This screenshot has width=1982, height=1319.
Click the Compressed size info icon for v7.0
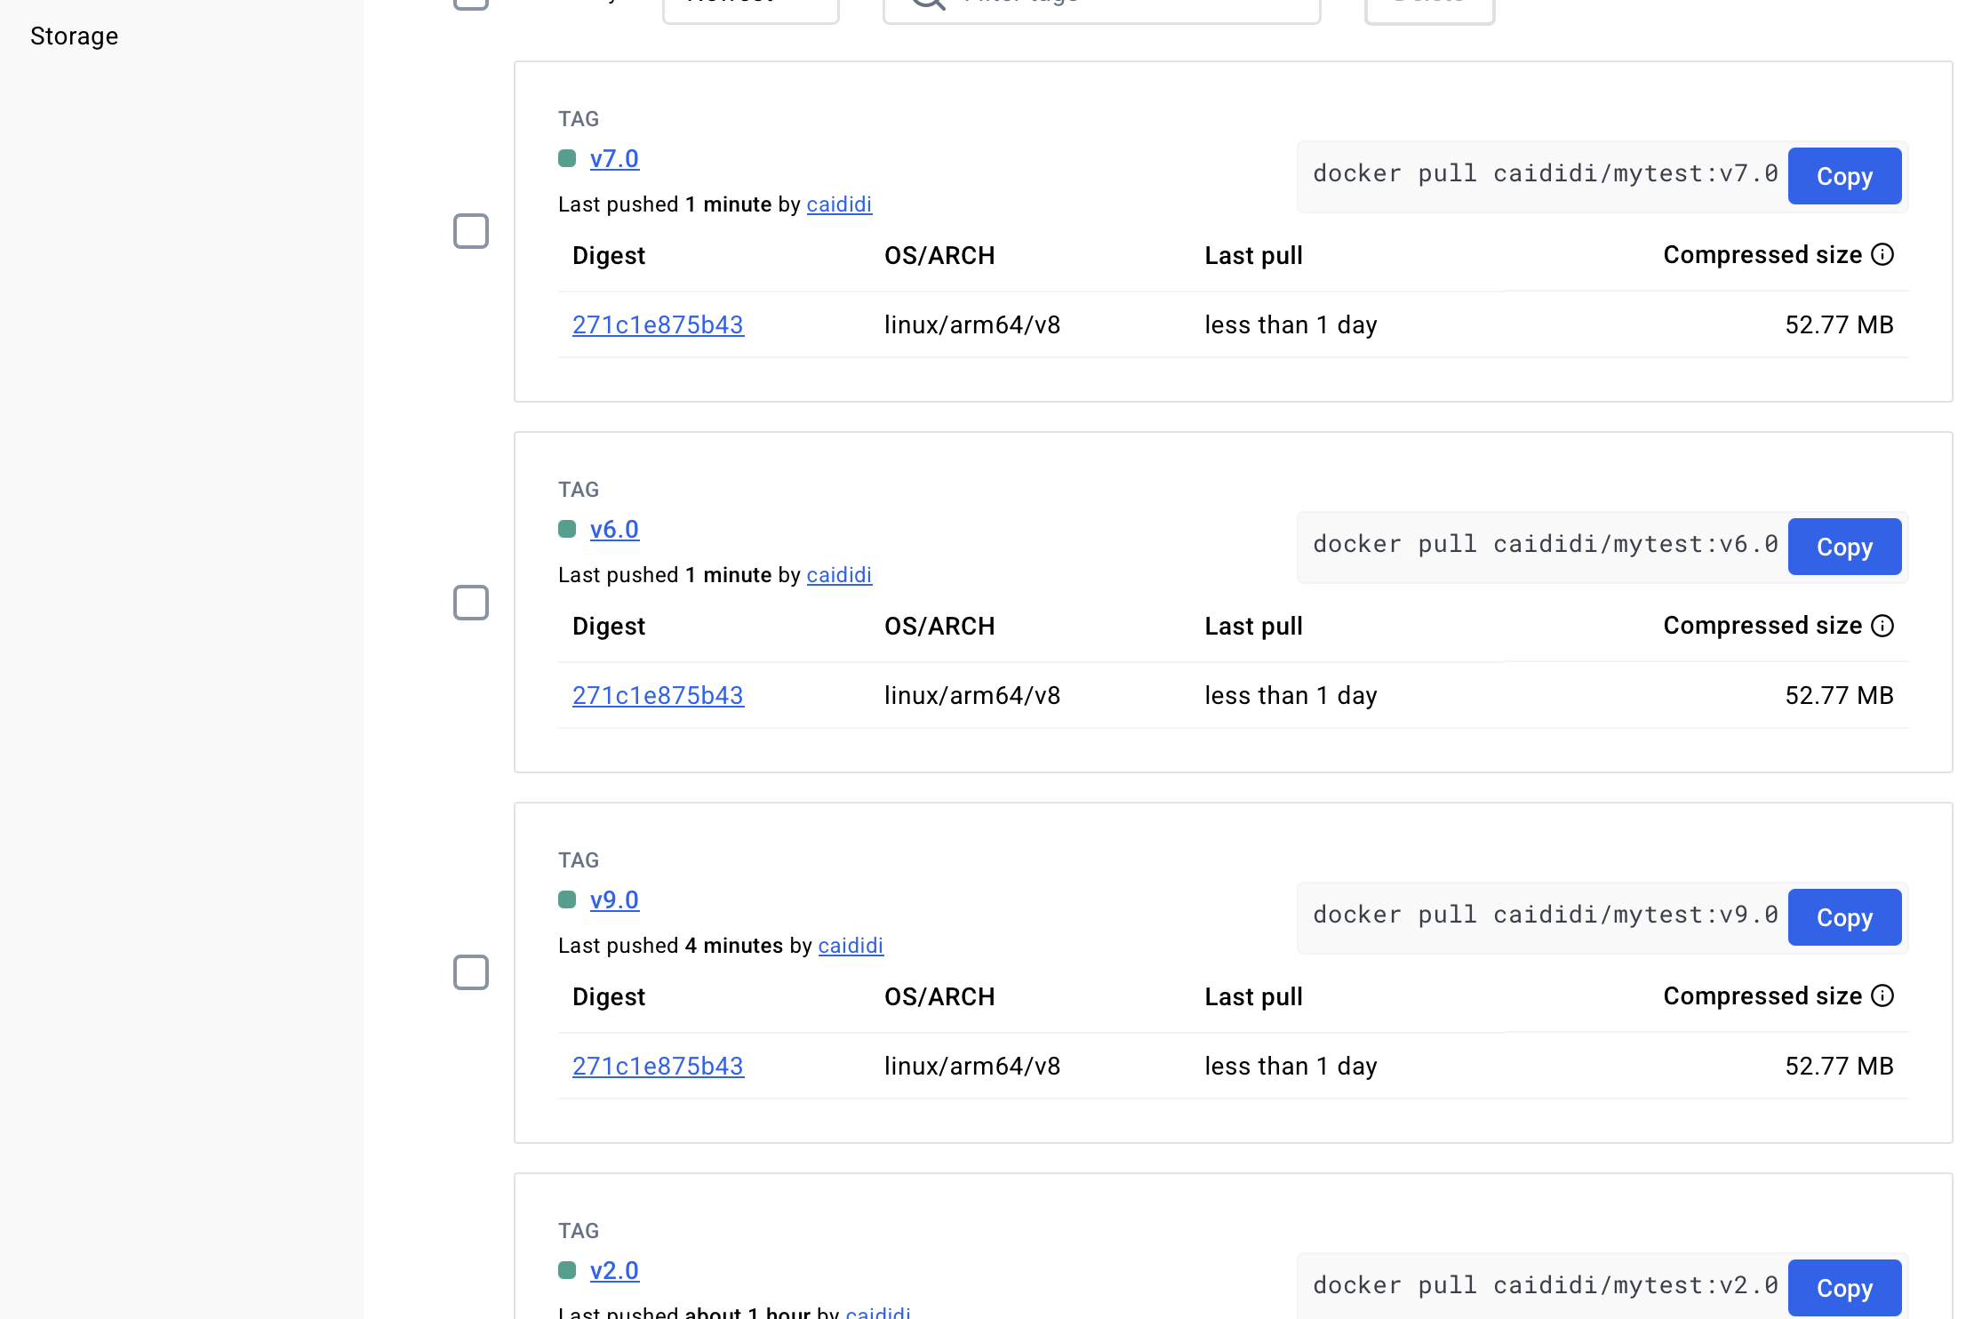pos(1882,255)
